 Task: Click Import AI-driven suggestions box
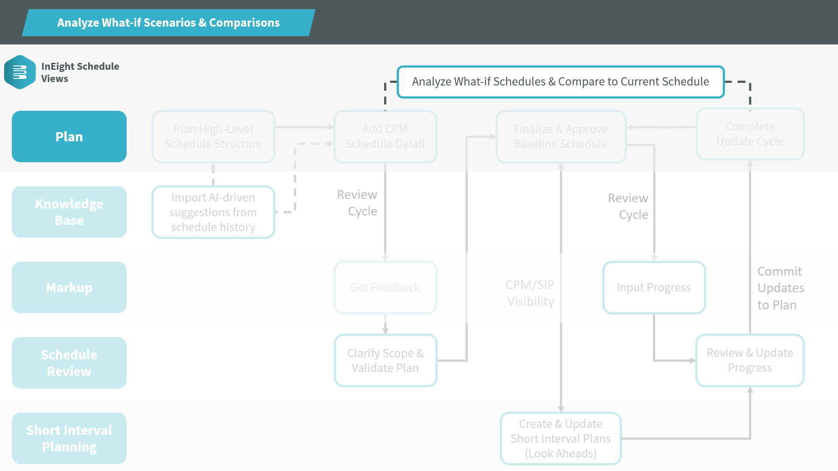pos(213,212)
